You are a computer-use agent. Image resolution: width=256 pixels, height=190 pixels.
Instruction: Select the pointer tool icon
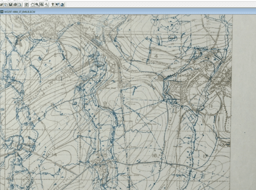click(47, 5)
